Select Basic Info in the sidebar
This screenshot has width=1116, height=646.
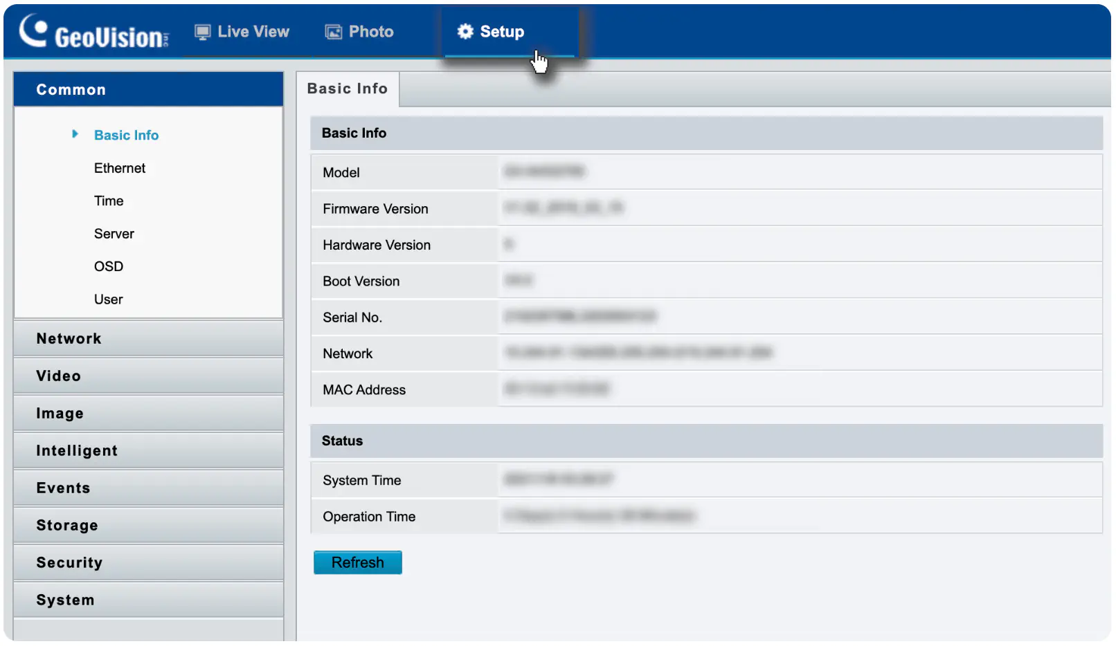click(x=126, y=135)
